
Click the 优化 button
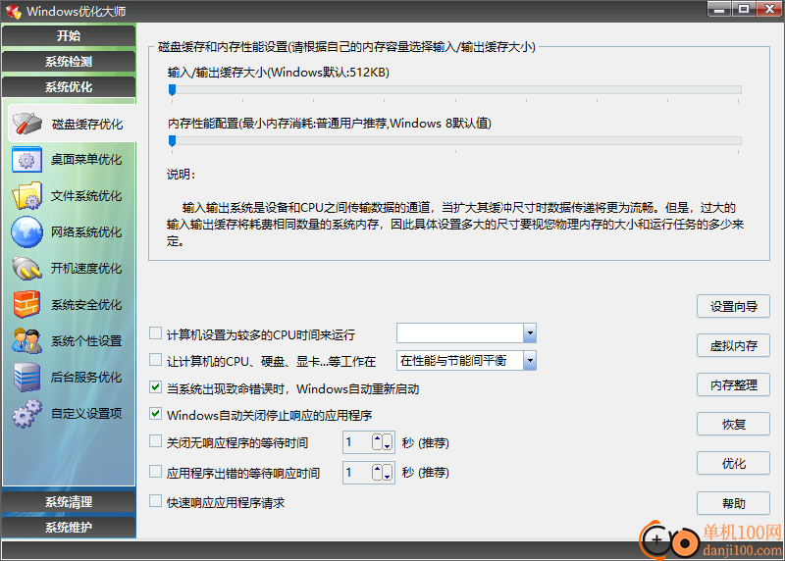click(x=733, y=463)
